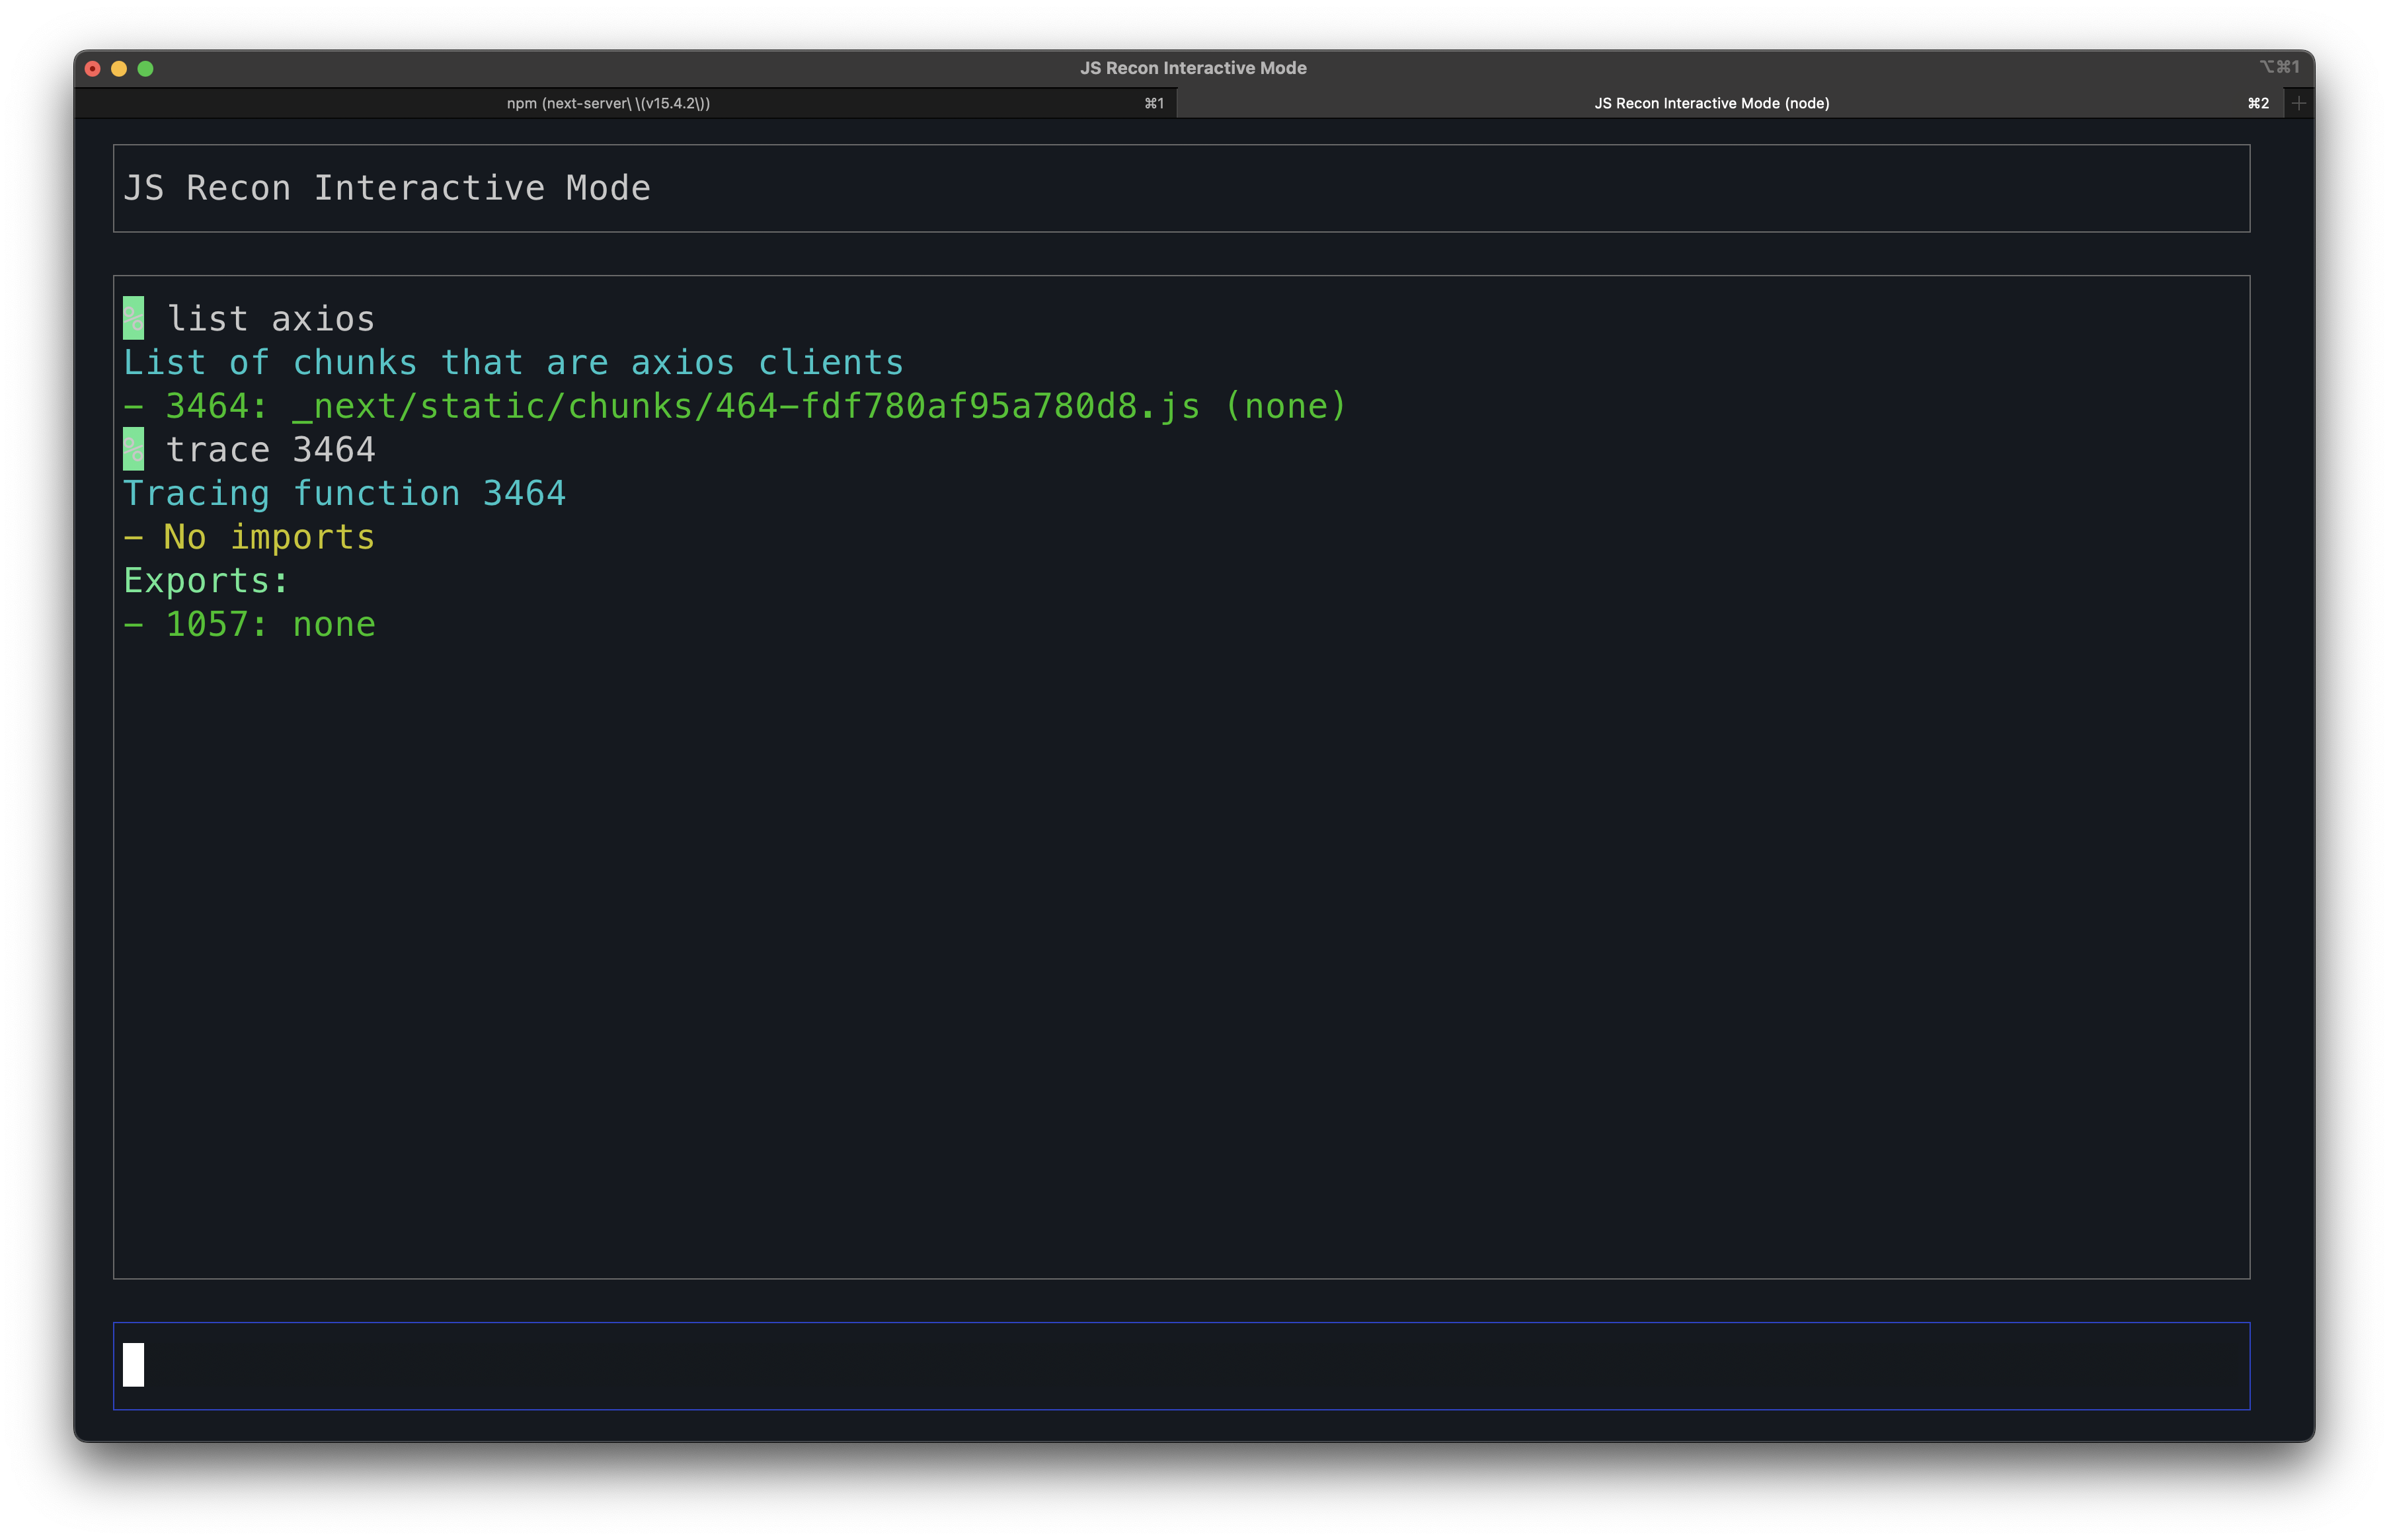The height and width of the screenshot is (1540, 2389).
Task: Click the 'Tracing function 3464' status line
Action: click(345, 493)
